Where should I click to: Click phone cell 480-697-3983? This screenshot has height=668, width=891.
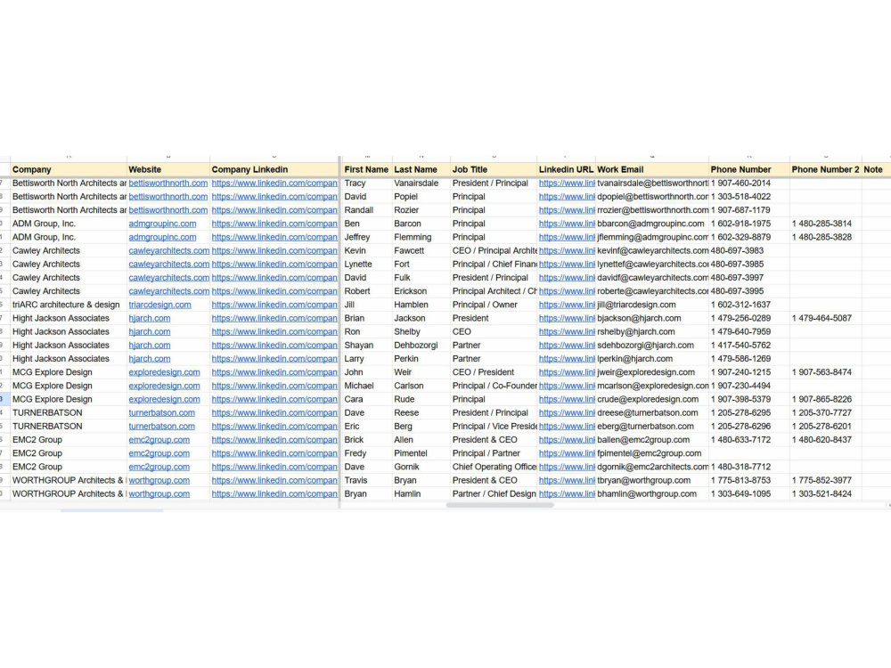749,250
